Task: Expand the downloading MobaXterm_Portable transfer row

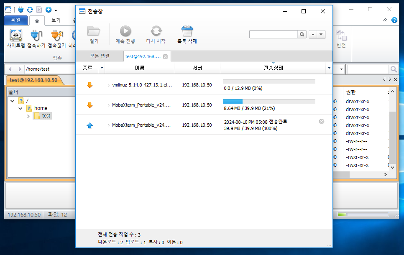Action: 109,105
